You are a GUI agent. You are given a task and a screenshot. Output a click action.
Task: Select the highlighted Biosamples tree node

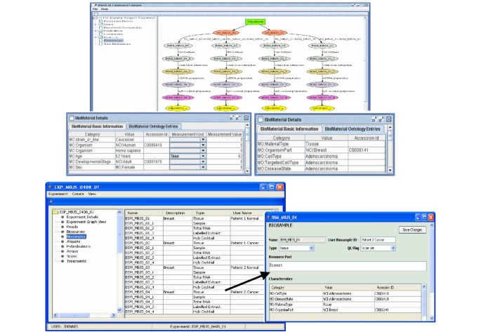click(x=76, y=237)
